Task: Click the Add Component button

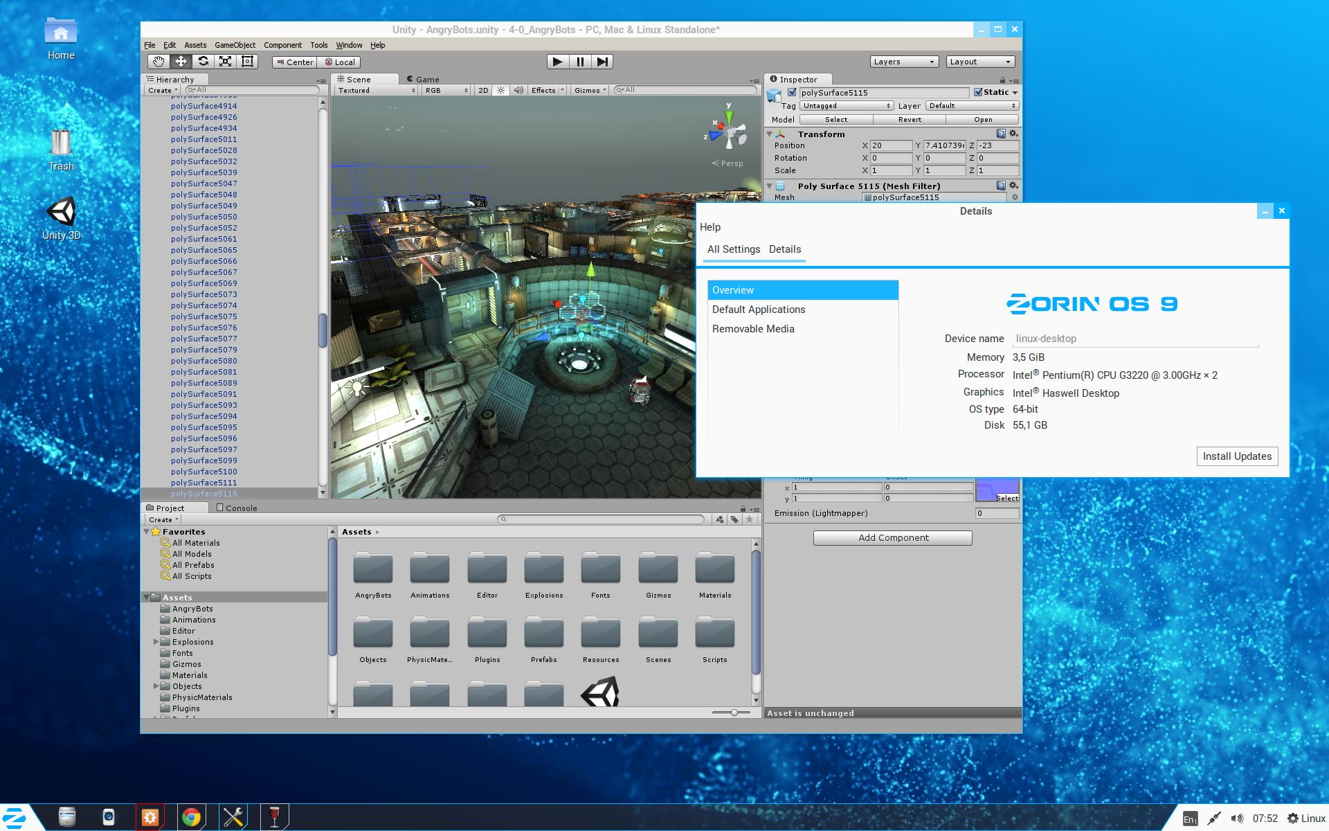Action: click(x=892, y=537)
